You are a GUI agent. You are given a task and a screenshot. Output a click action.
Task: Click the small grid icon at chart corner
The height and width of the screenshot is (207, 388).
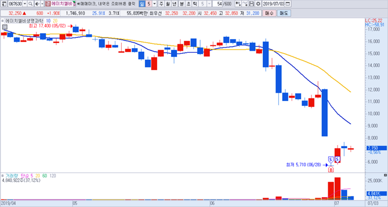tap(5, 27)
